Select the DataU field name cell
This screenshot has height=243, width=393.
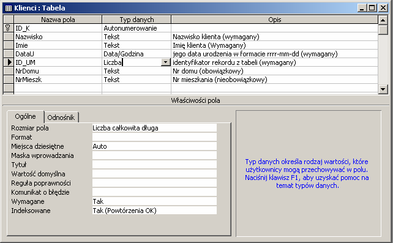coord(58,54)
